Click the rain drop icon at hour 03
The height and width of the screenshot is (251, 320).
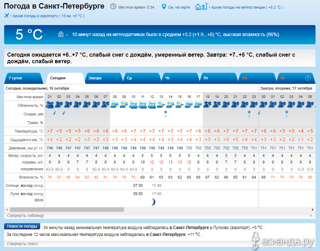coord(64,113)
